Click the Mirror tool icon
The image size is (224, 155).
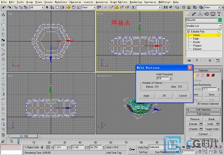coord(165,7)
